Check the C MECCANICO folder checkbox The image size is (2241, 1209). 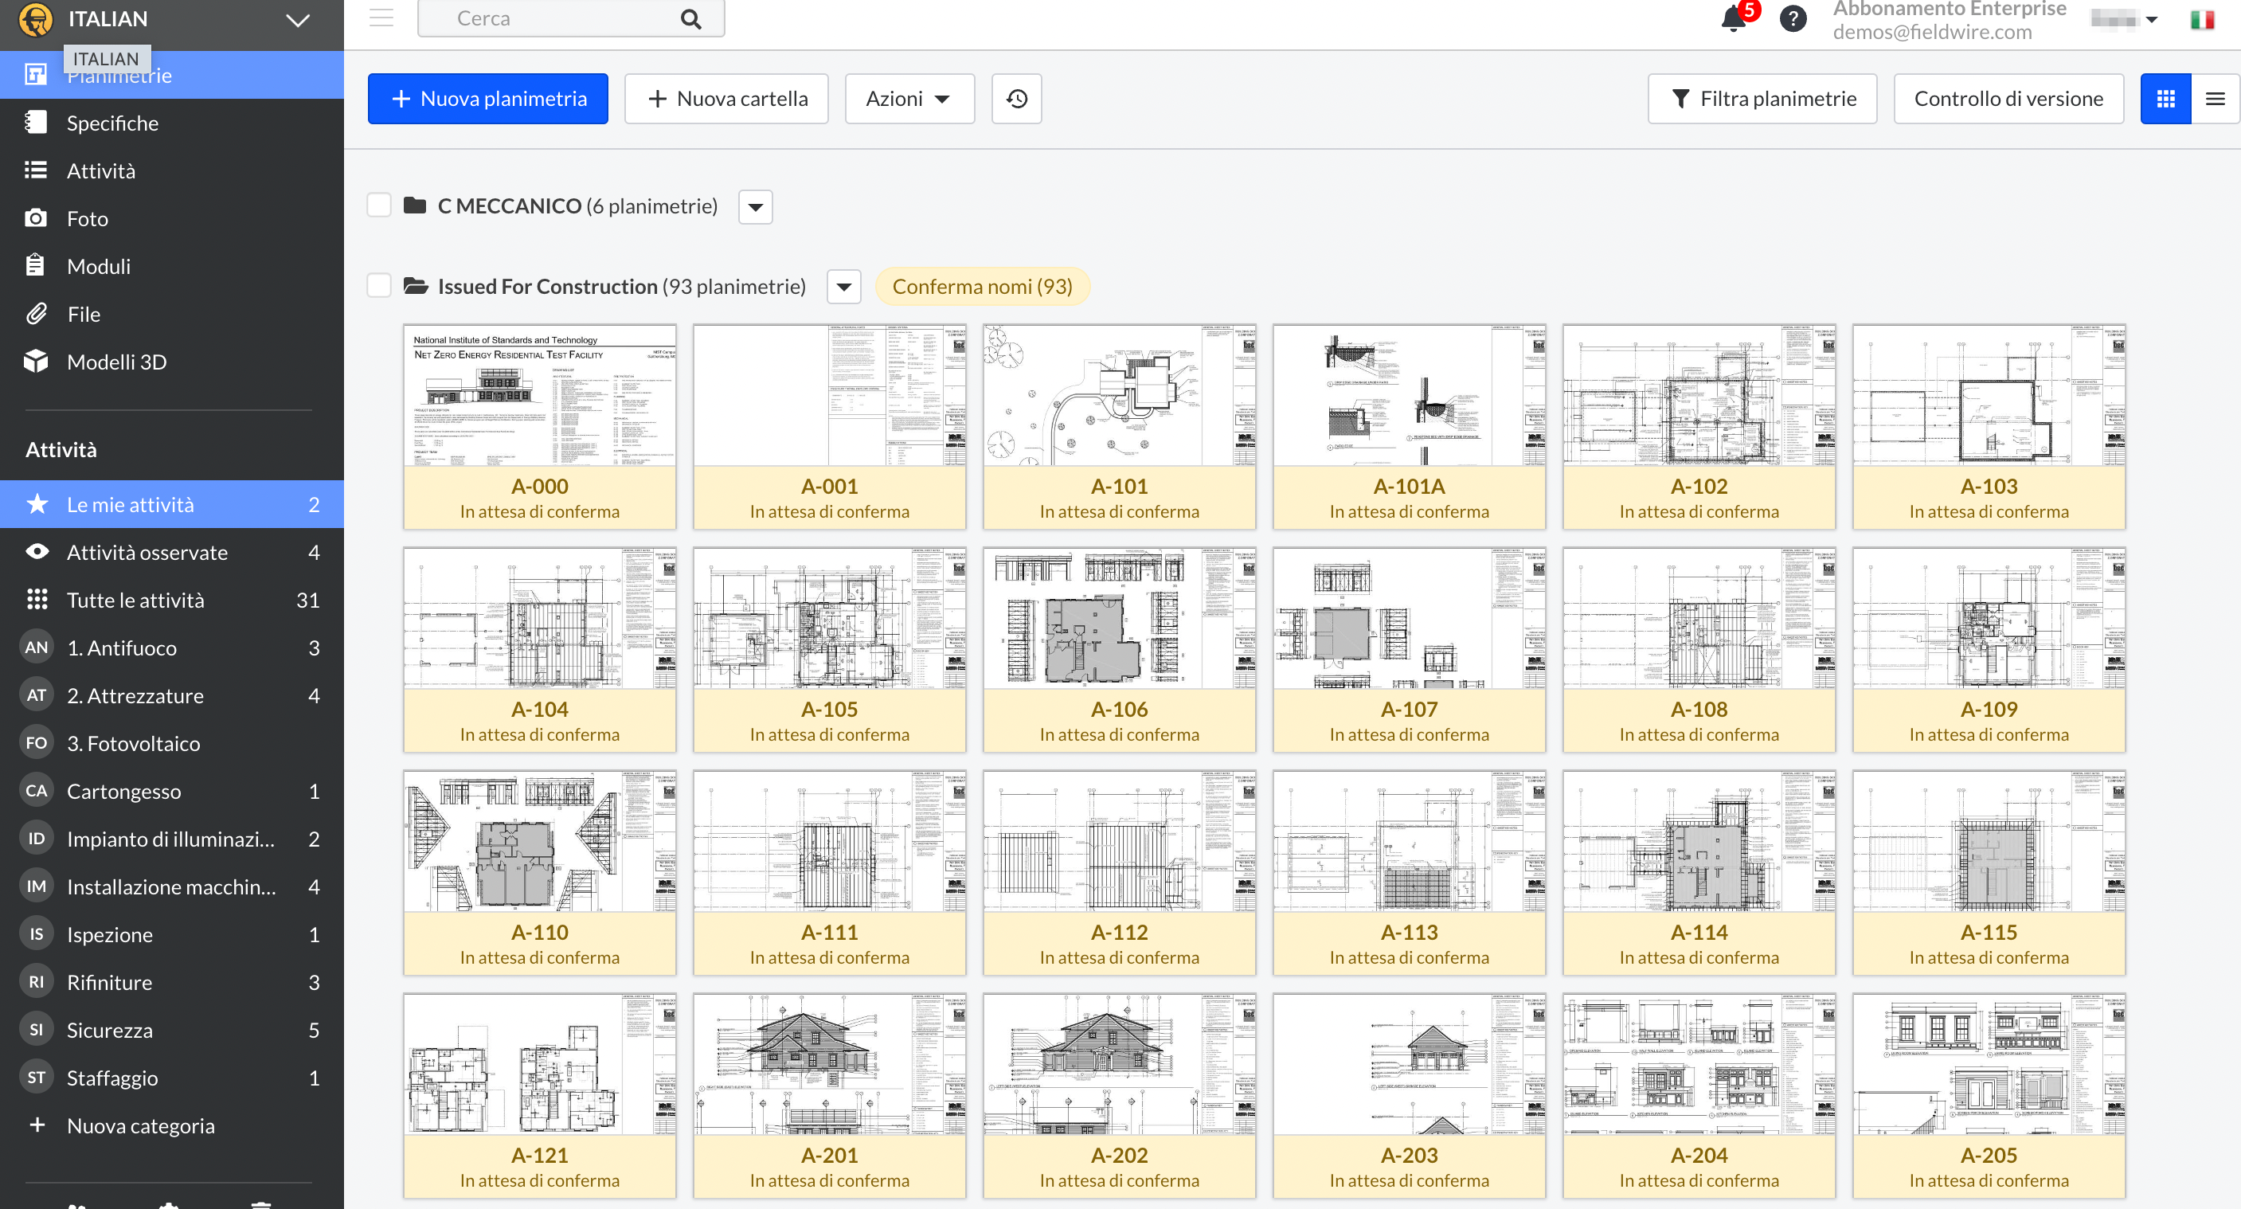coord(379,206)
